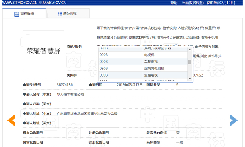Screen dimensions: 245x147
Task: Click the application number 38274186
Action: 65,85
